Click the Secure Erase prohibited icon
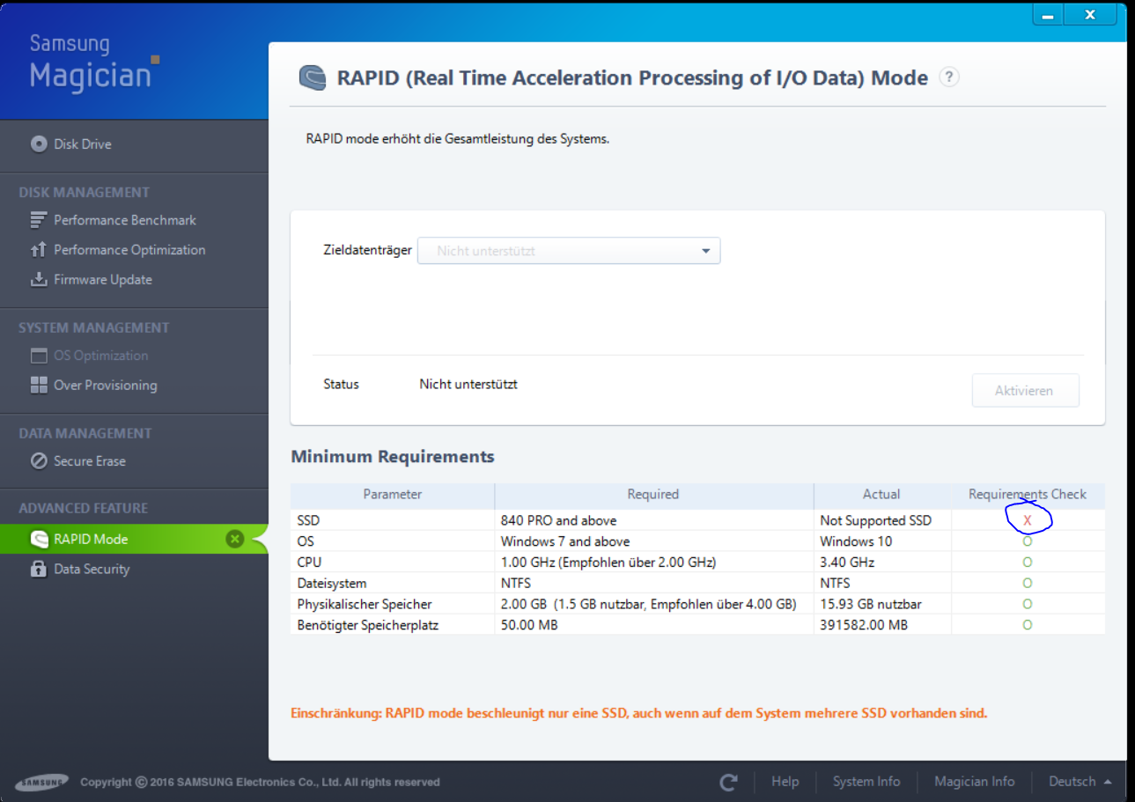 coord(39,461)
